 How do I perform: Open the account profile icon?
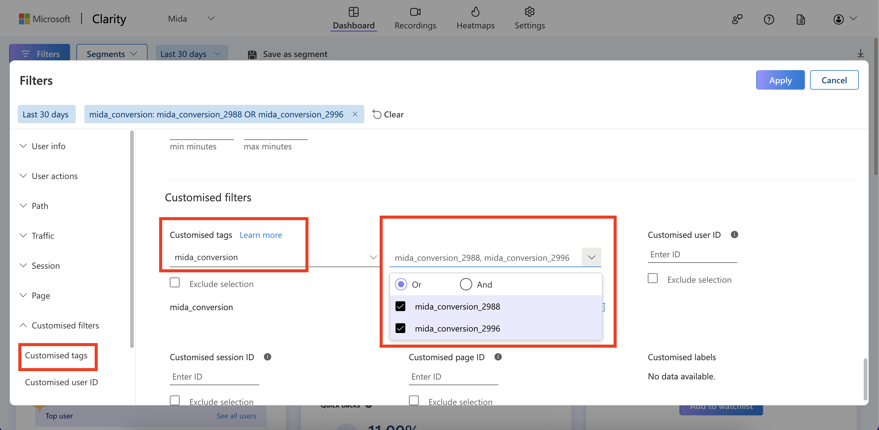838,20
